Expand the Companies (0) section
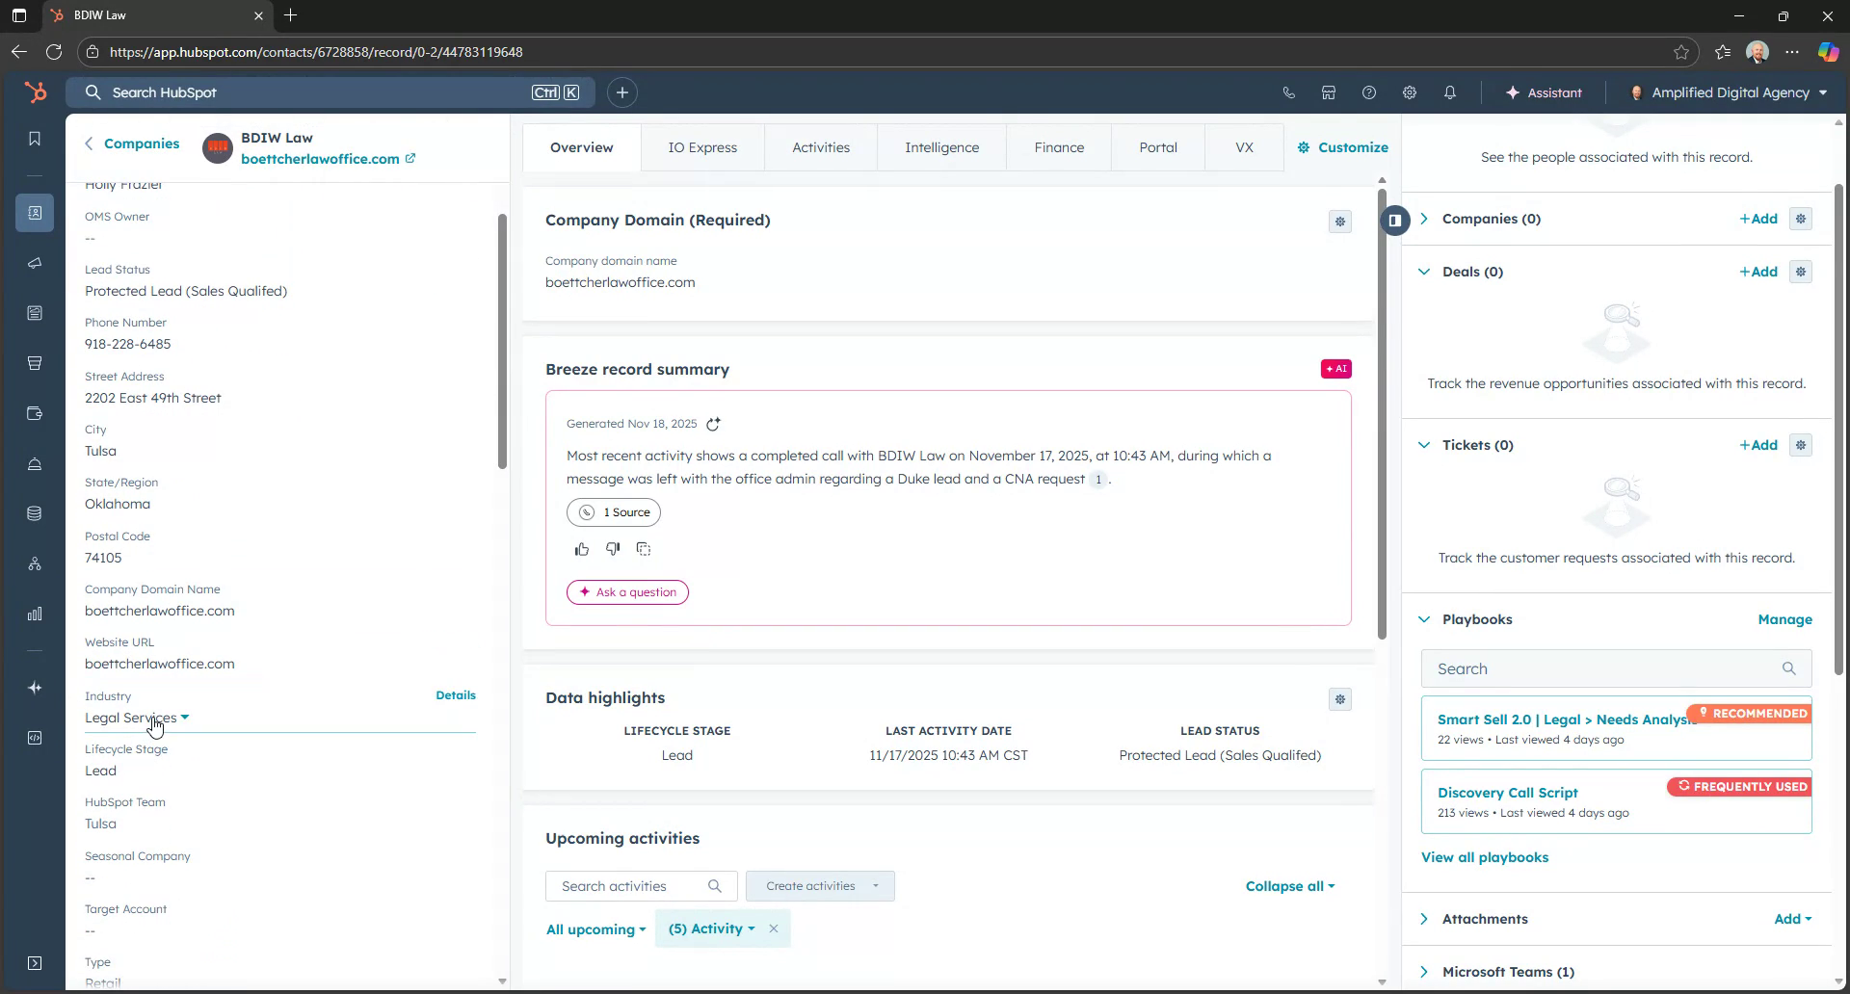 click(x=1424, y=218)
